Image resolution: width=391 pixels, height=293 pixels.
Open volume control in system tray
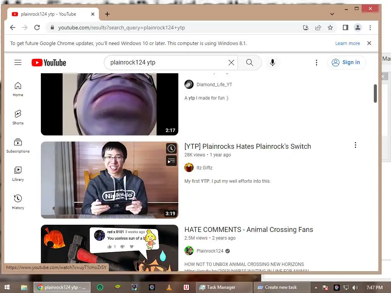[x=355, y=288]
